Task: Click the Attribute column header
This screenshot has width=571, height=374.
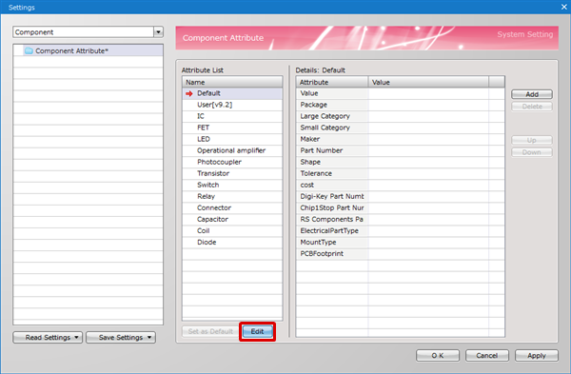Action: click(332, 82)
